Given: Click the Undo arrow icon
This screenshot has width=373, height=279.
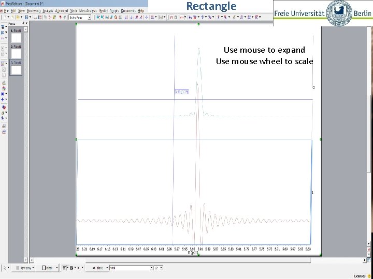Looking at the screenshot, I should pyautogui.click(x=61, y=18).
